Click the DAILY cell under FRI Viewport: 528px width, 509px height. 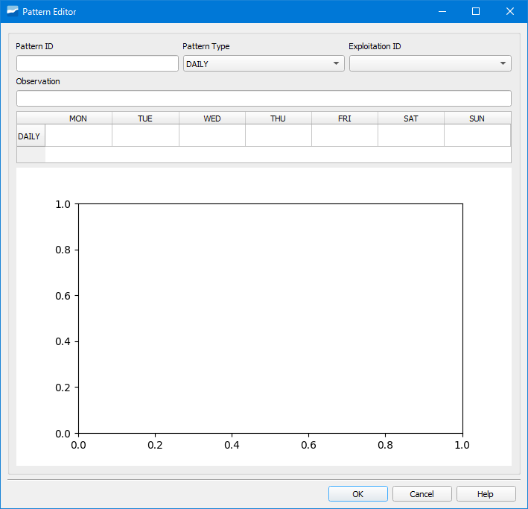tap(344, 136)
